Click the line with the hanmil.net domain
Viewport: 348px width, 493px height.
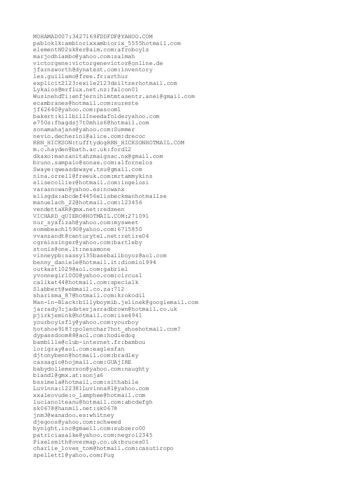[x=75, y=409]
